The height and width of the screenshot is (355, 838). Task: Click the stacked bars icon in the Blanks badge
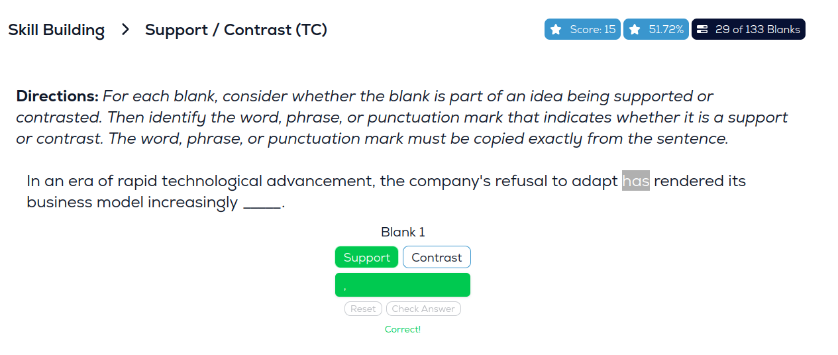(703, 30)
